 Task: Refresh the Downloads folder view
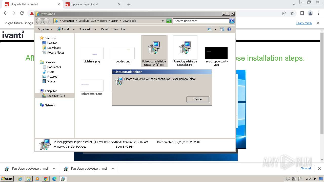(169, 21)
